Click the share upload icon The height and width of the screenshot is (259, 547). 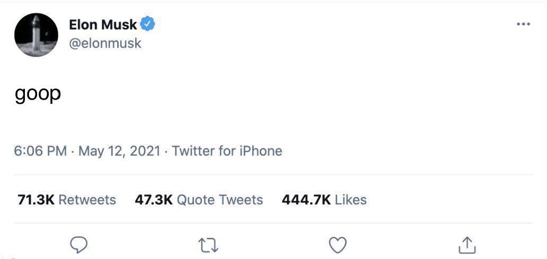pyautogui.click(x=467, y=245)
